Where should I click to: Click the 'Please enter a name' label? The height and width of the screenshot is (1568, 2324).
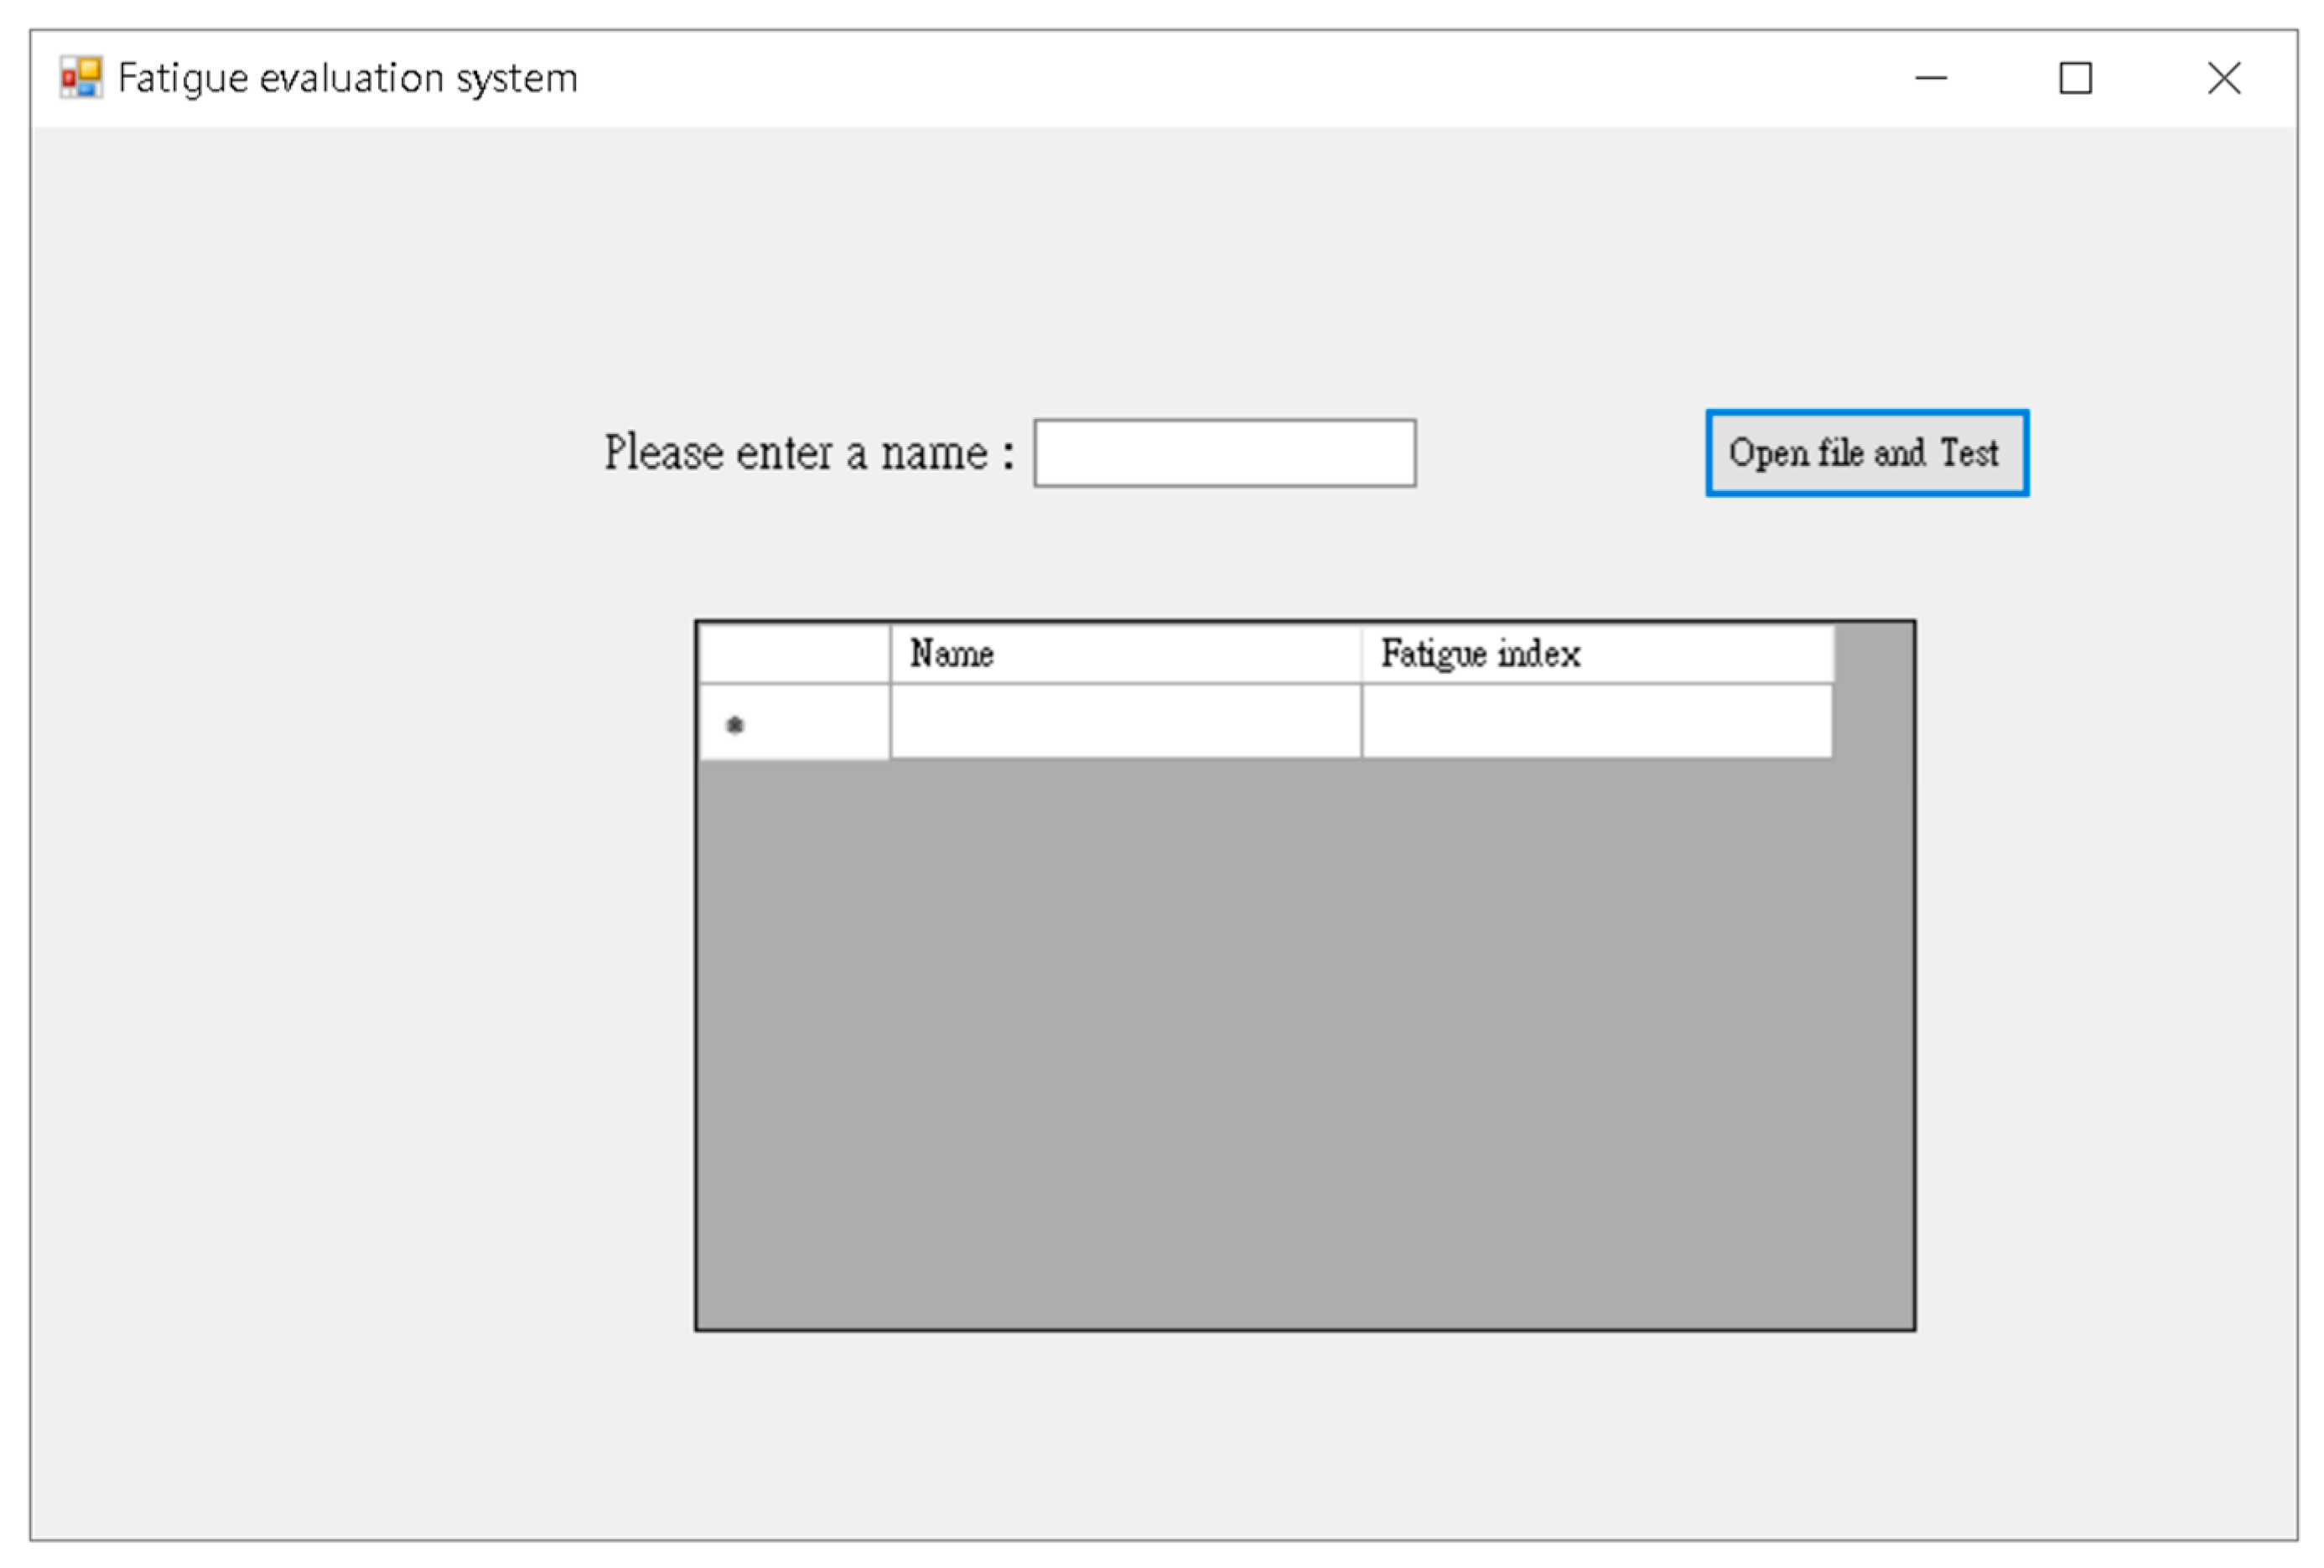tap(808, 453)
